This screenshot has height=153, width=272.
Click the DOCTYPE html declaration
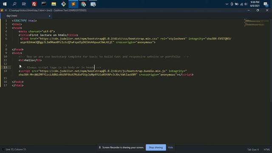tap(24, 21)
